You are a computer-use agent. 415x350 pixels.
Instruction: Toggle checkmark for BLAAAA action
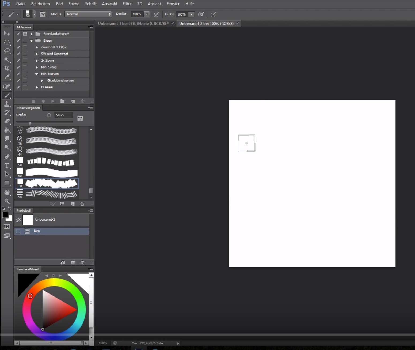click(18, 87)
